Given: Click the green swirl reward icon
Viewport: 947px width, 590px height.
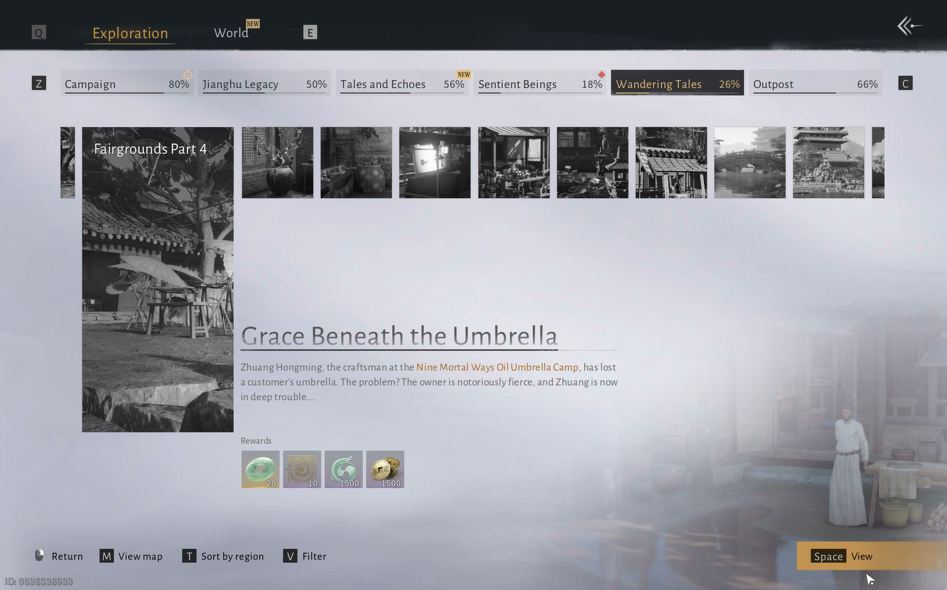Looking at the screenshot, I should (x=344, y=470).
